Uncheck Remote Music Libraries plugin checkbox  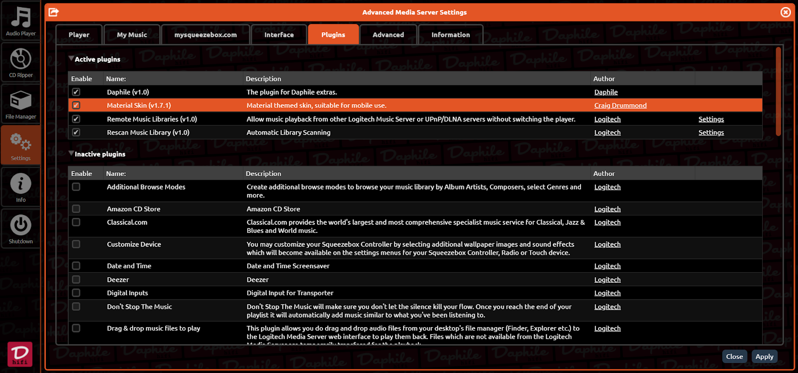[76, 119]
